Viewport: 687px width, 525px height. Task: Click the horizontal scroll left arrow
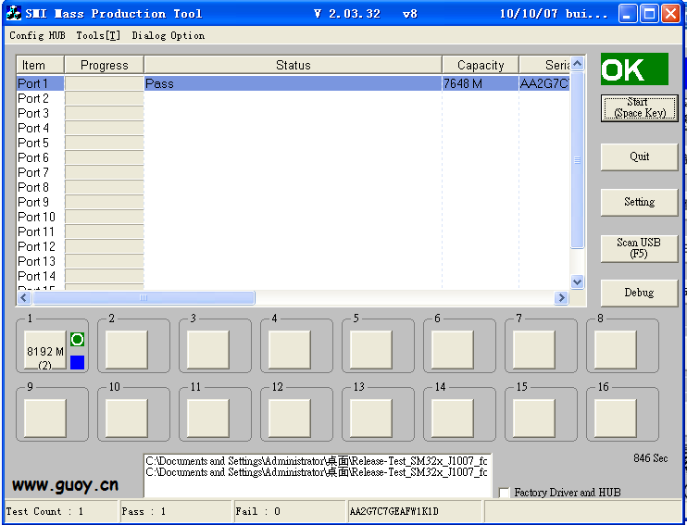pyautogui.click(x=24, y=298)
